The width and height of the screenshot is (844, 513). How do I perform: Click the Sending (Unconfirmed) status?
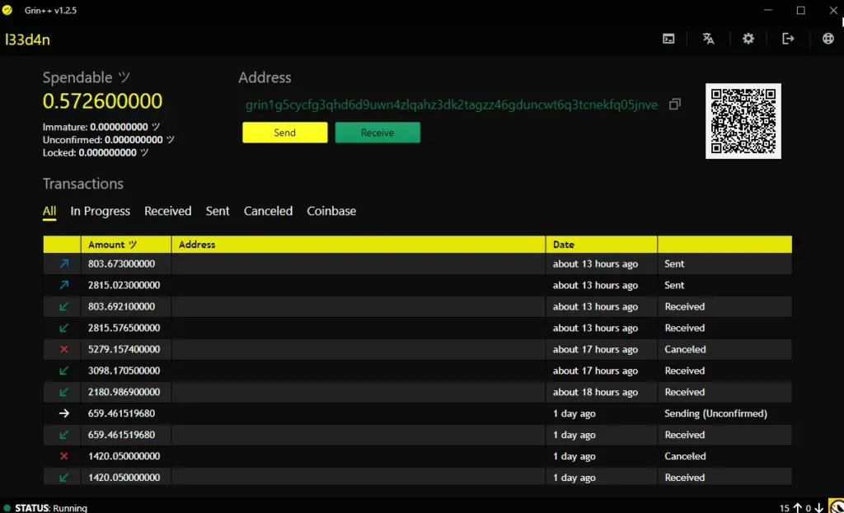coord(716,413)
